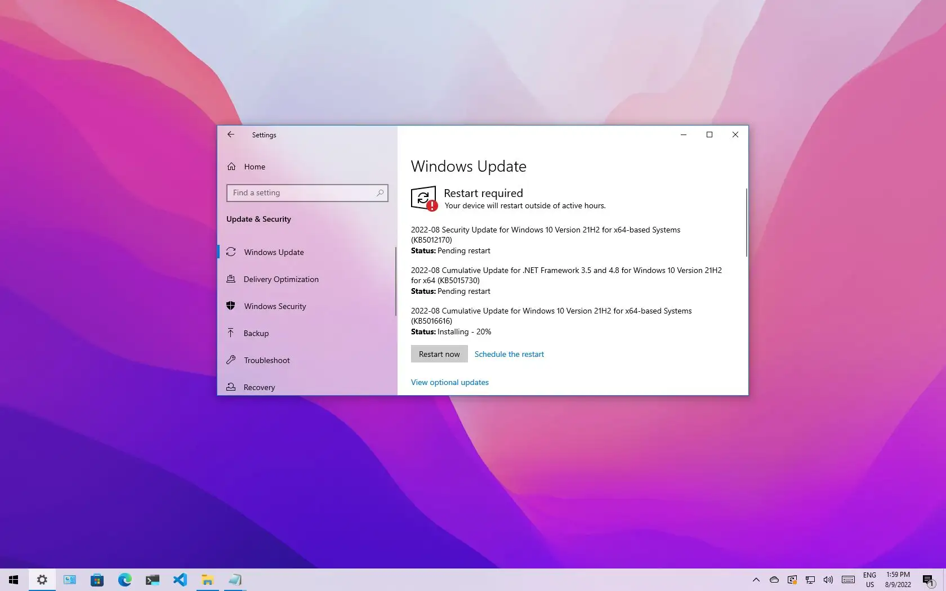Click the Windows Update page scrollbar
This screenshot has height=591, width=946.
pos(747,222)
